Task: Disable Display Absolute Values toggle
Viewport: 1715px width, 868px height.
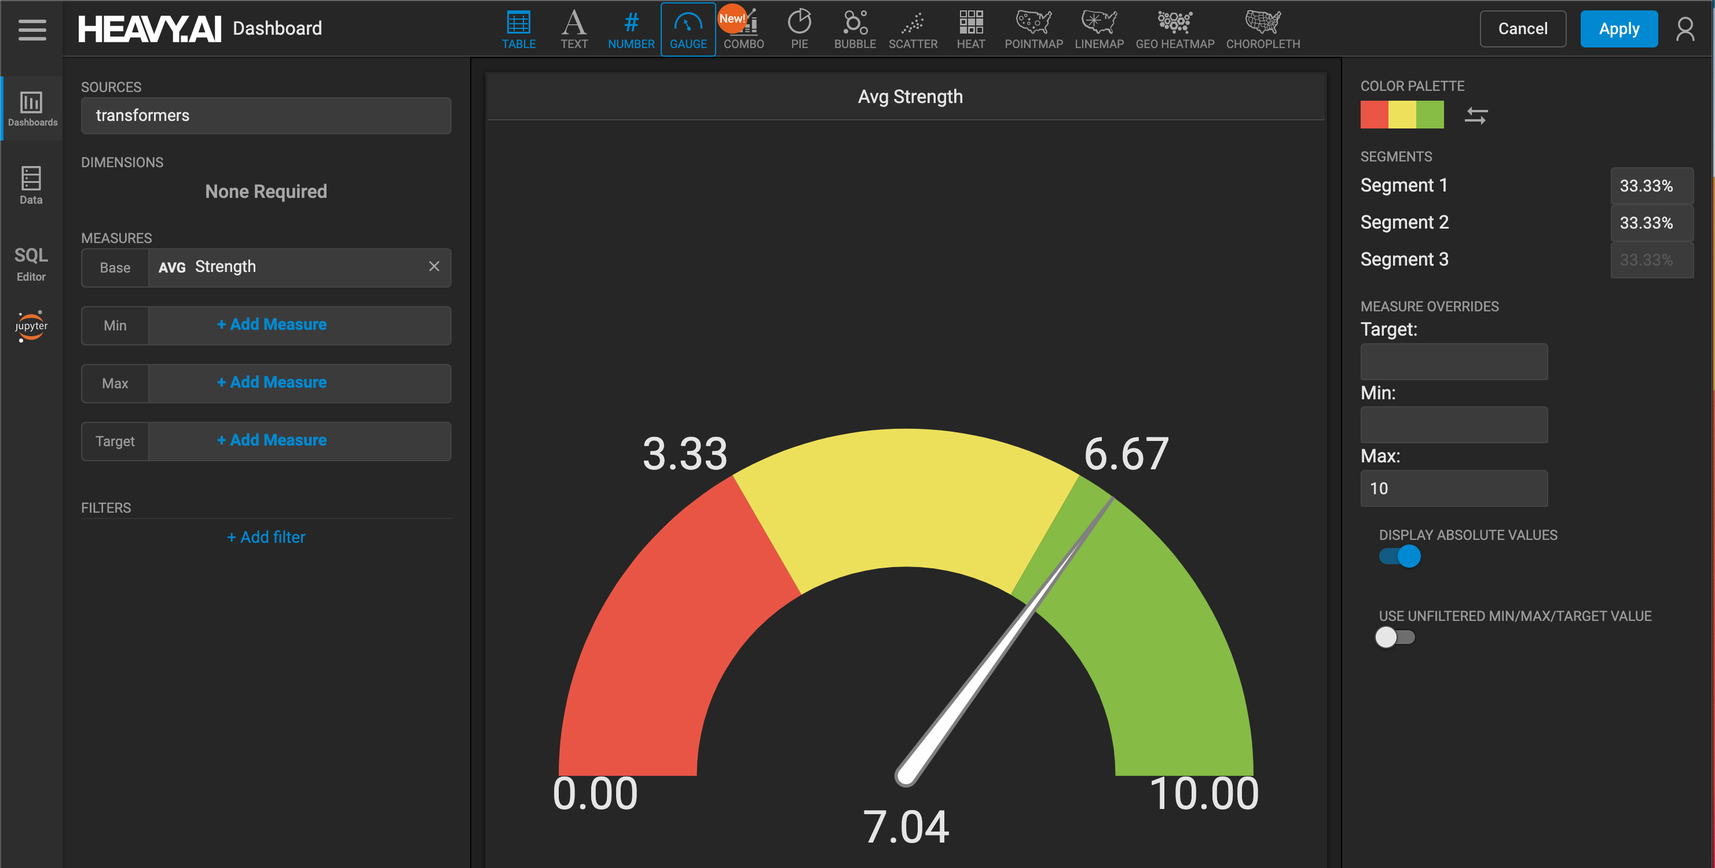Action: click(x=1399, y=556)
